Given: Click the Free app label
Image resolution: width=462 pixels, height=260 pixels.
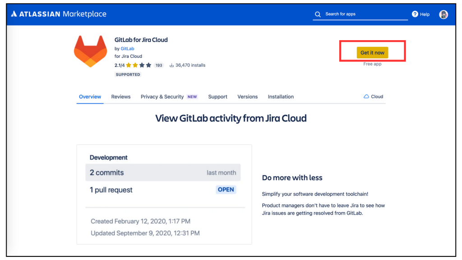Looking at the screenshot, I should click(372, 64).
